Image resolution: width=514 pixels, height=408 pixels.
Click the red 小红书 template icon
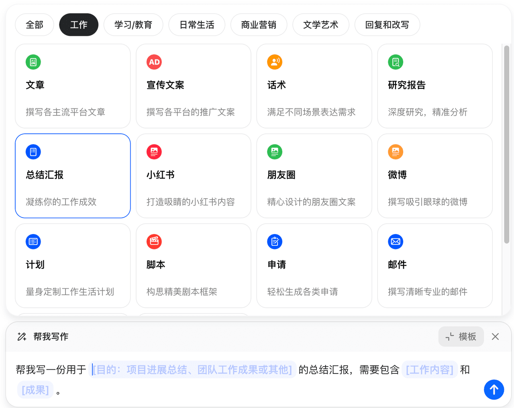pos(154,152)
